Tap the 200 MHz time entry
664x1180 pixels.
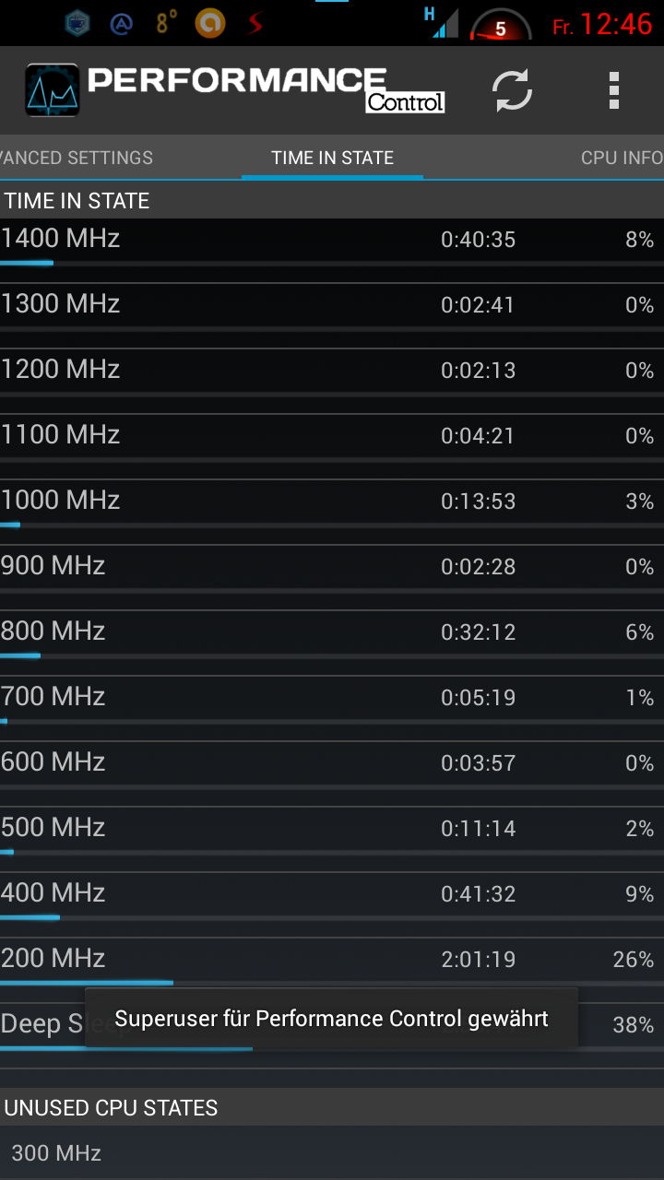click(x=478, y=960)
